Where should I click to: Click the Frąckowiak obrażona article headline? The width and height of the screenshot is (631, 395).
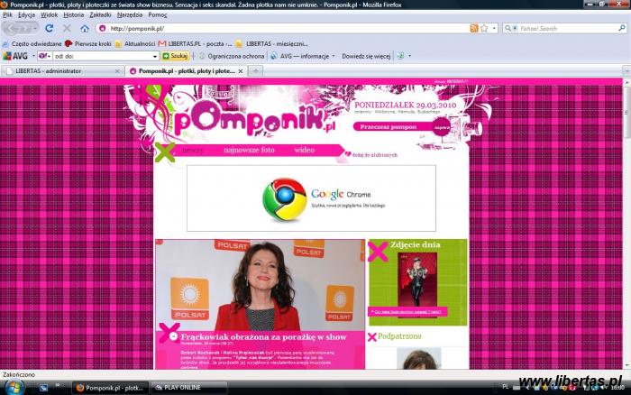pos(258,336)
